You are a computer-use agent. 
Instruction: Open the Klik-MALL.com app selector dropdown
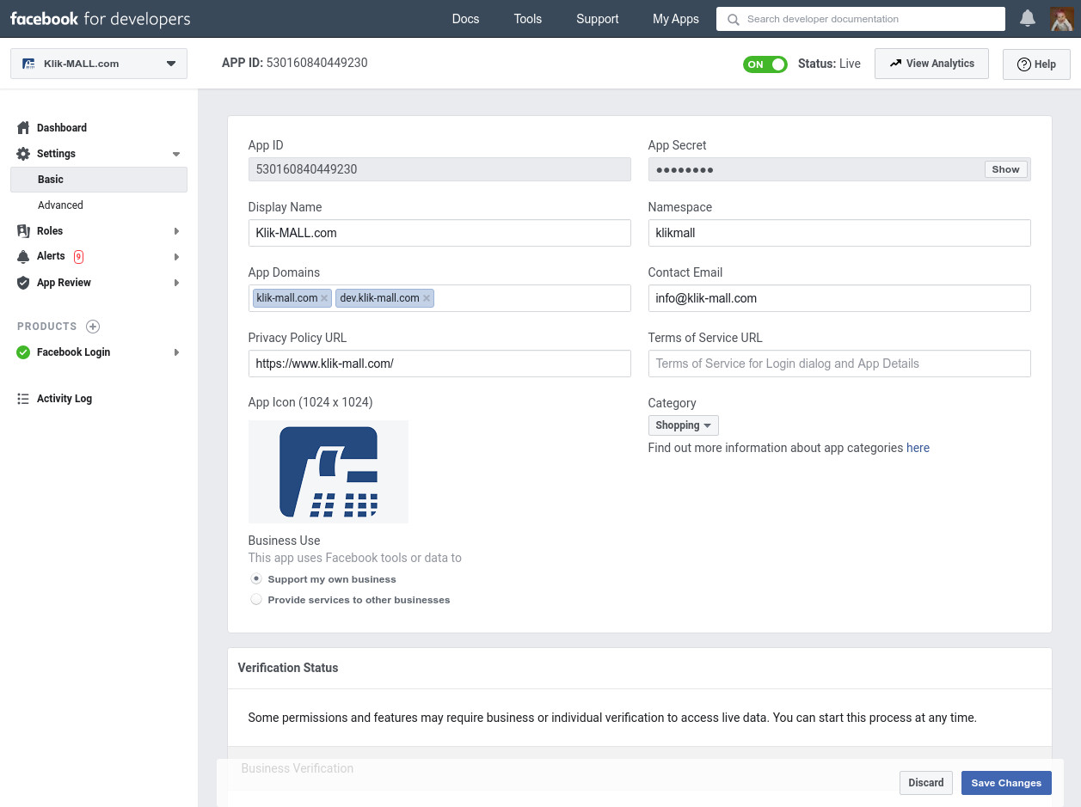[x=98, y=63]
